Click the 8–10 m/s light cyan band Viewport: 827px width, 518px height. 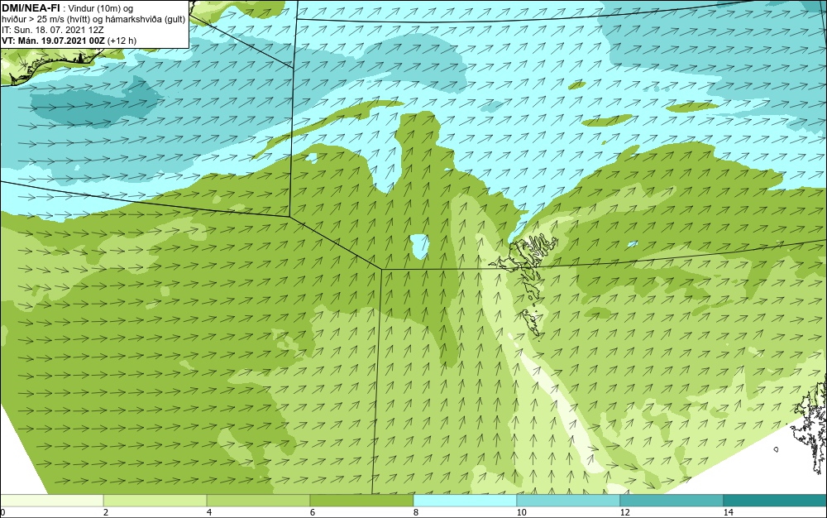(465, 501)
